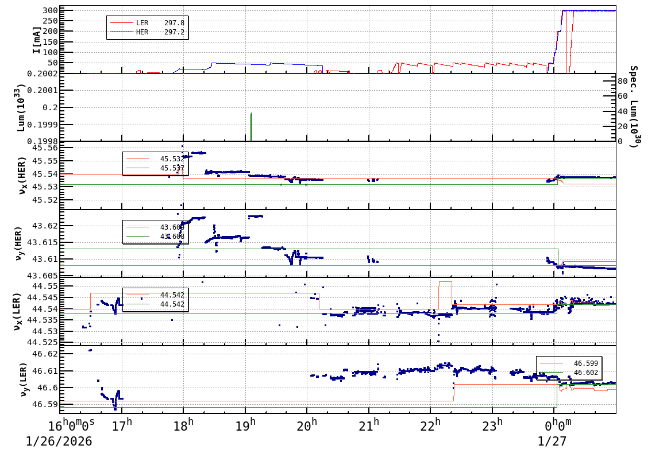Select the 46.599 legend value

pyautogui.click(x=585, y=363)
